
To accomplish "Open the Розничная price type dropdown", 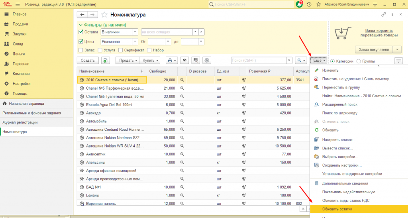I will [135, 41].
